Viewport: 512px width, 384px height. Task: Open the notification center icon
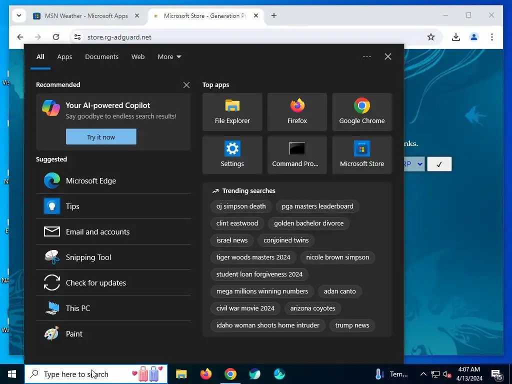click(496, 375)
